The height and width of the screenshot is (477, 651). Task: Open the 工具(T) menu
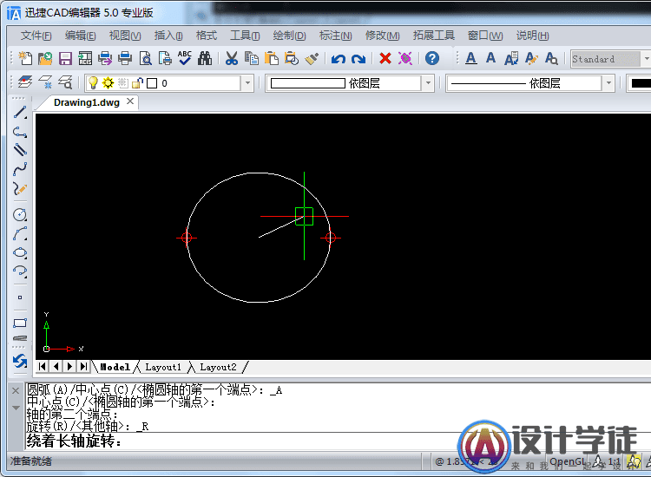click(245, 36)
